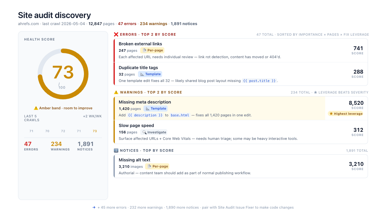
Task: Click the 1,420 pages count under Missing meta description
Action: [130, 109]
